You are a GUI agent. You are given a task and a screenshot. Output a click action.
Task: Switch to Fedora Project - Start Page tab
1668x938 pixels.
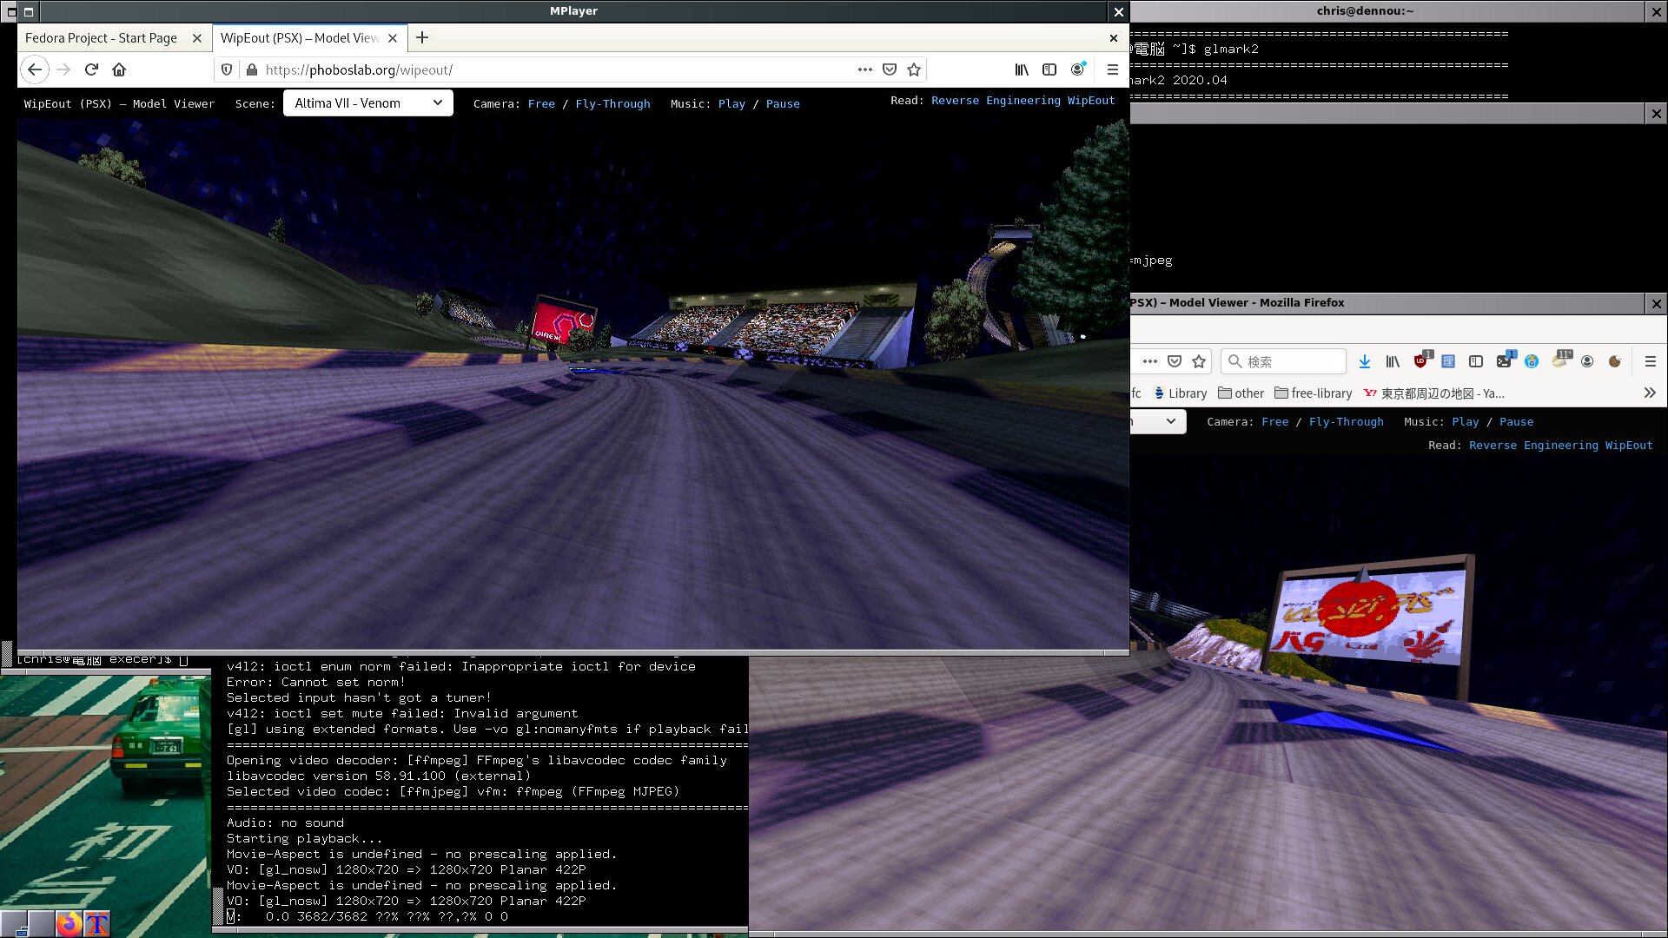[101, 38]
